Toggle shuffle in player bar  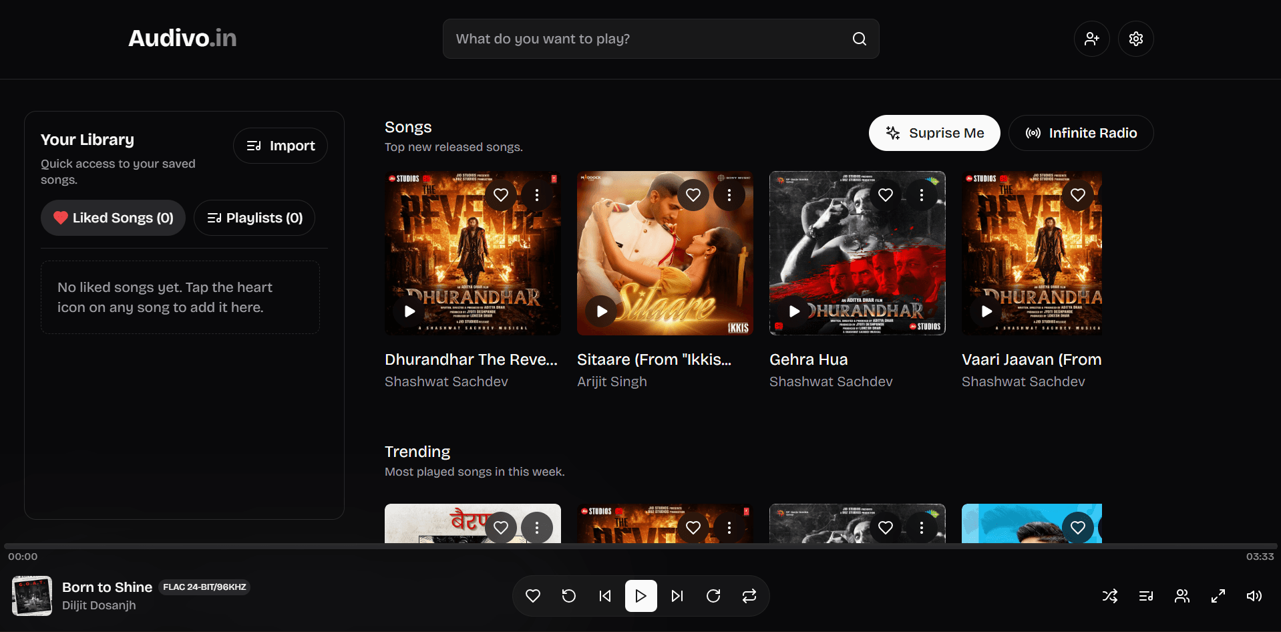point(1110,596)
